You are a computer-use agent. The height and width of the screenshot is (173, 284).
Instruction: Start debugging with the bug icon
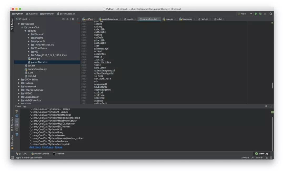pyautogui.click(x=260, y=14)
